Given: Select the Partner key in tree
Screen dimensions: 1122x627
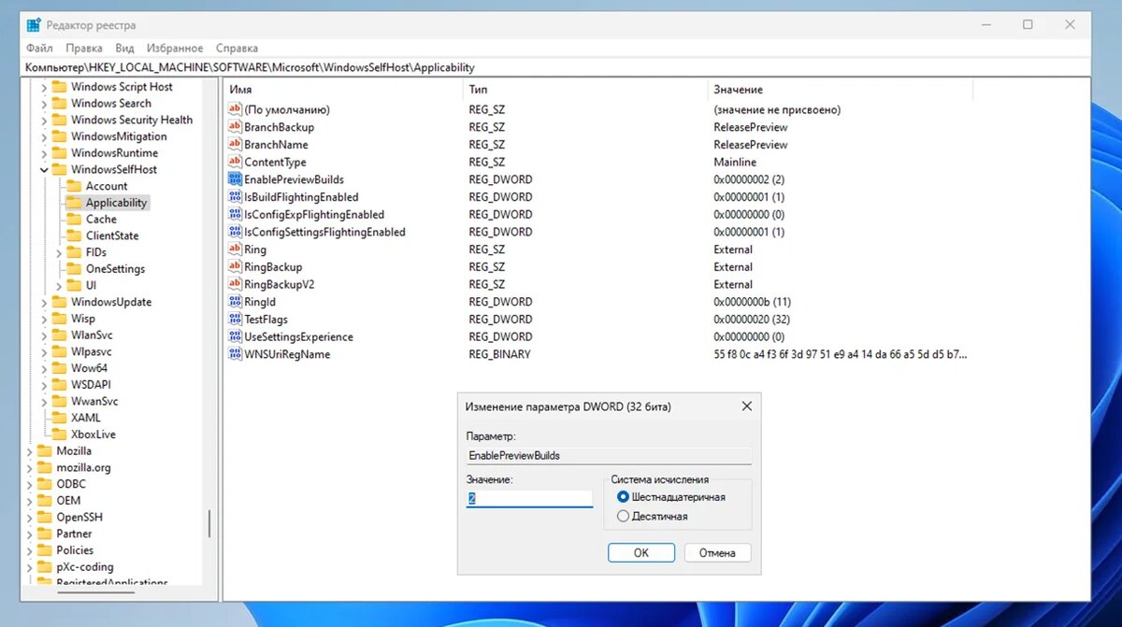Looking at the screenshot, I should tap(74, 534).
